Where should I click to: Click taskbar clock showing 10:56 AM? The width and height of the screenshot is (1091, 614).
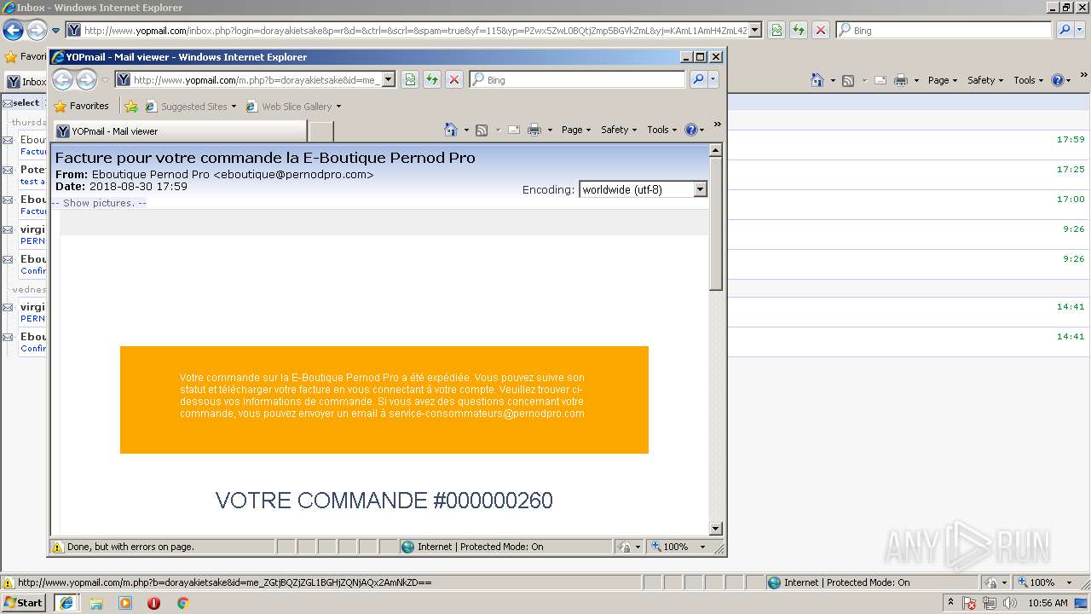(1048, 603)
